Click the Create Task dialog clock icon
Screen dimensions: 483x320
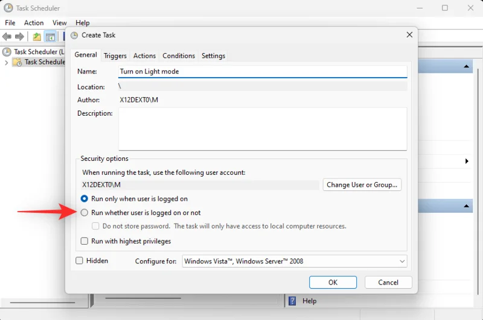point(74,36)
